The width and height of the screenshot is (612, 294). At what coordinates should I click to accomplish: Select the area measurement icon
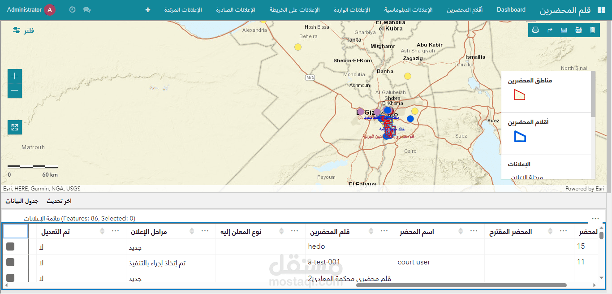(578, 30)
